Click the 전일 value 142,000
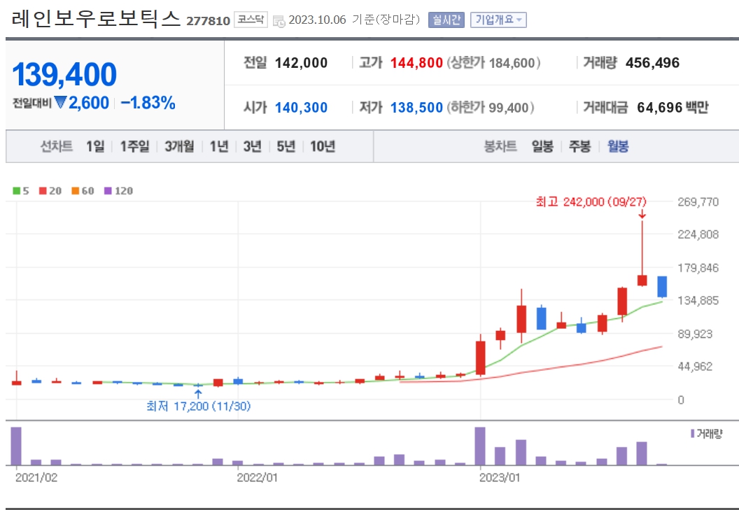 pyautogui.click(x=301, y=63)
